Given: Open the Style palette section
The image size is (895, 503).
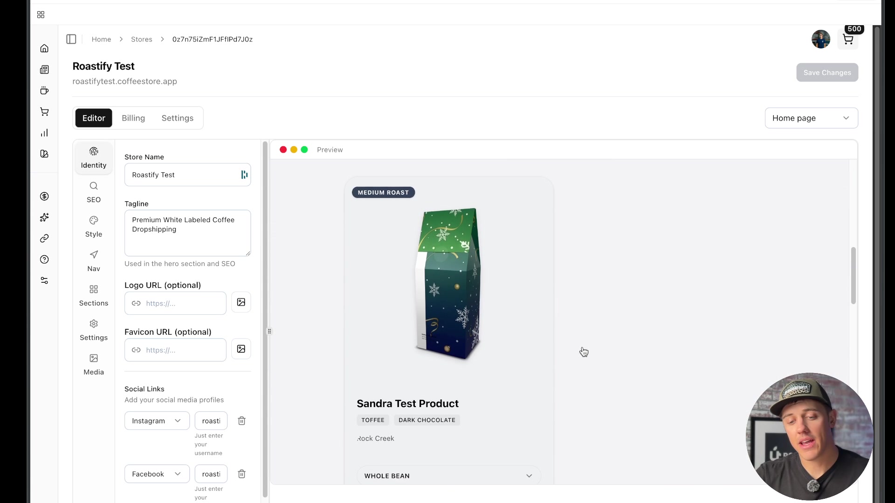Looking at the screenshot, I should (x=94, y=226).
